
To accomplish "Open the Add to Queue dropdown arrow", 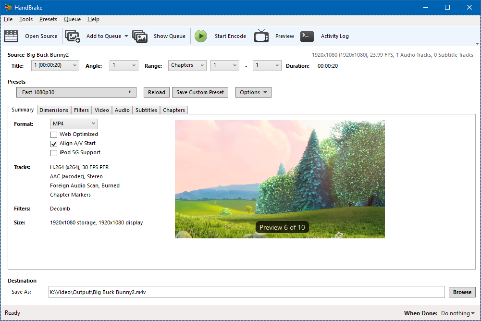I will (x=126, y=36).
